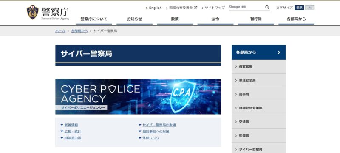Image resolution: width=340 pixels, height=153 pixels.
Task: Click the down arrow beside 相談窓口等
Action: pos(62,138)
